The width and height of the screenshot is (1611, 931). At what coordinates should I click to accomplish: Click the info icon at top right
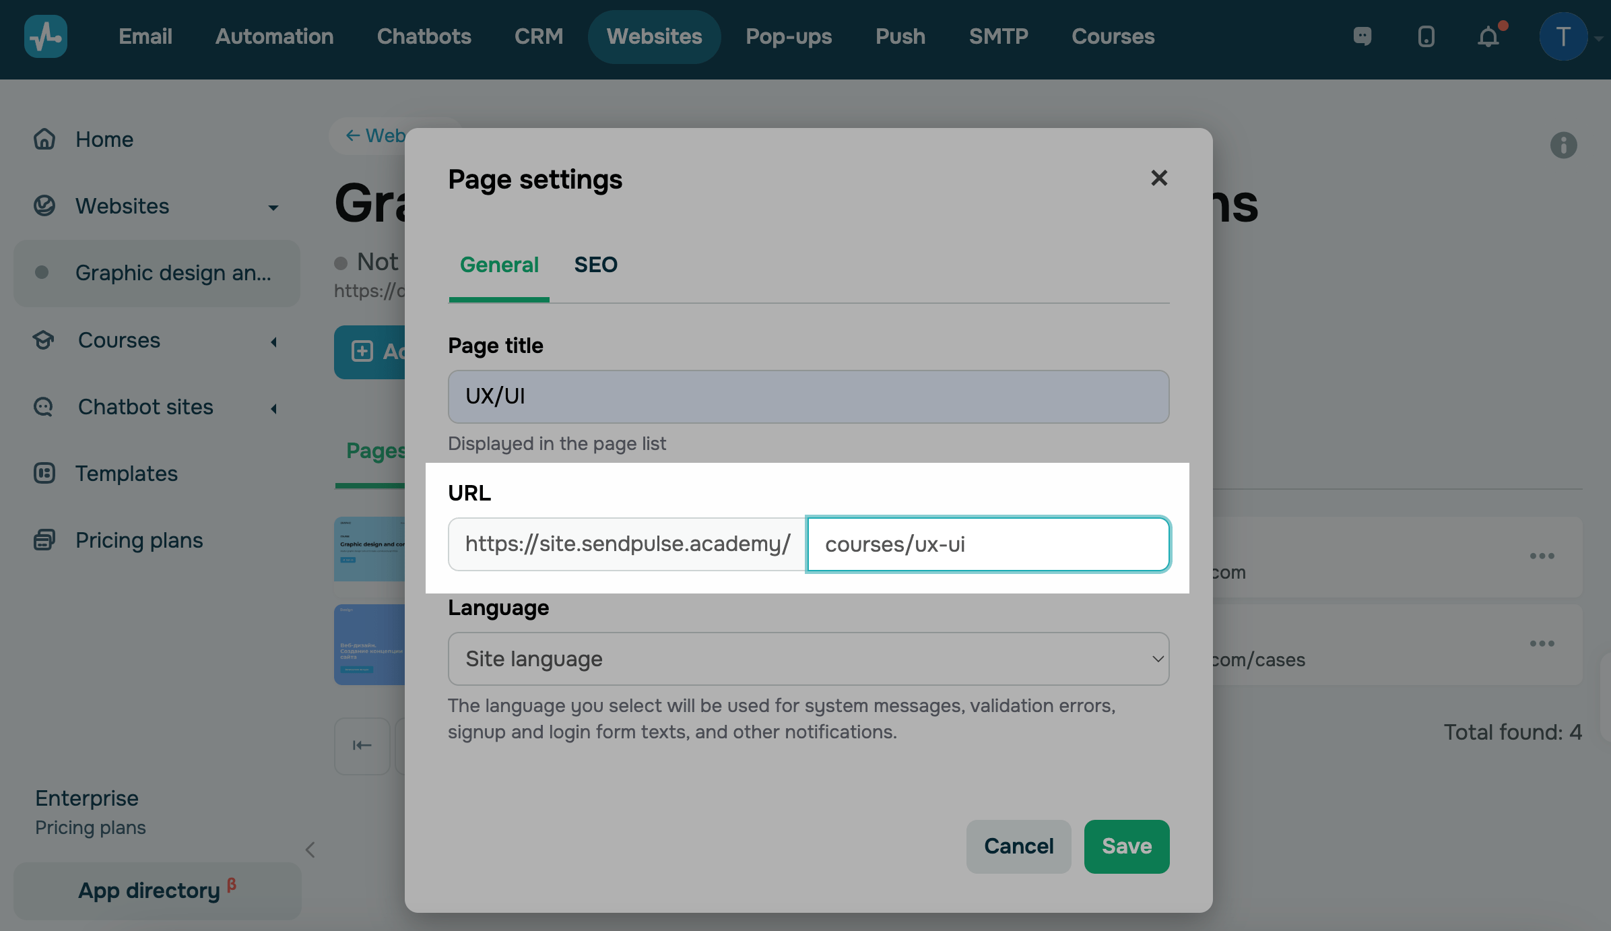point(1563,145)
